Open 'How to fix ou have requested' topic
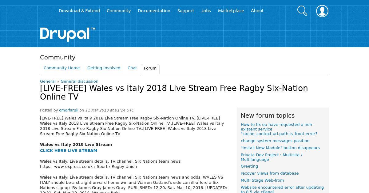This screenshot has height=193, width=369. click(x=279, y=129)
